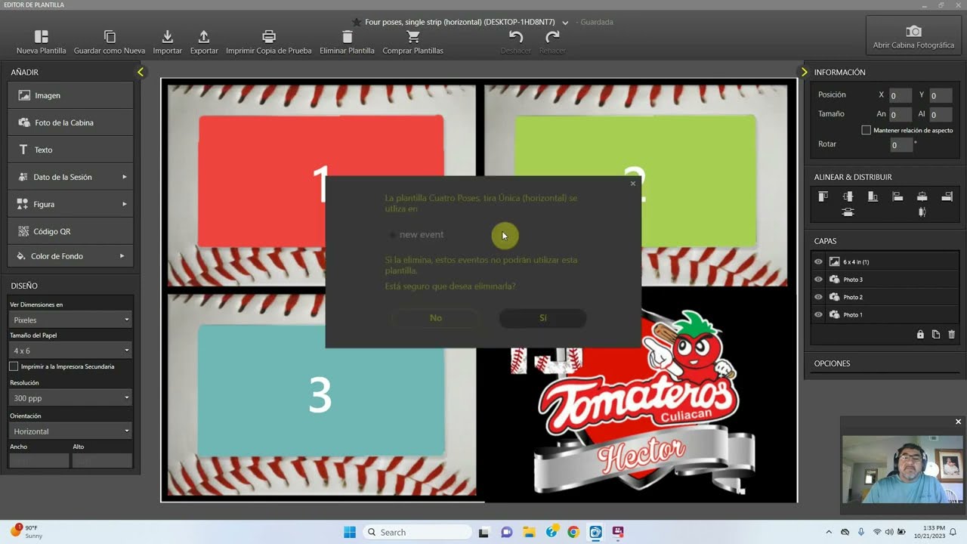Open the 300 ppp resolution dropdown
The height and width of the screenshot is (544, 967).
pyautogui.click(x=70, y=397)
